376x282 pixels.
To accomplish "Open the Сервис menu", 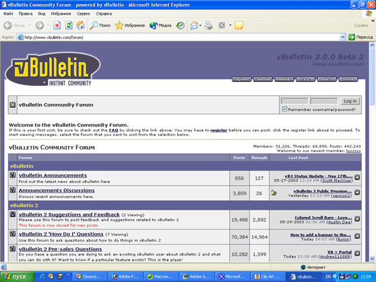I will coord(83,14).
